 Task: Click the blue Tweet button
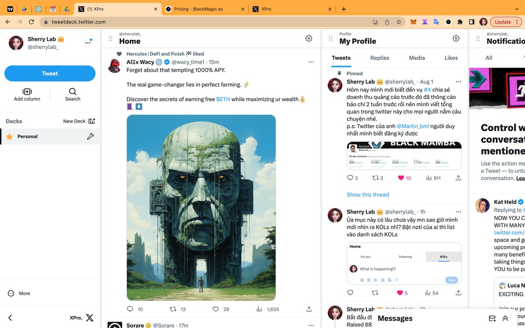(50, 73)
